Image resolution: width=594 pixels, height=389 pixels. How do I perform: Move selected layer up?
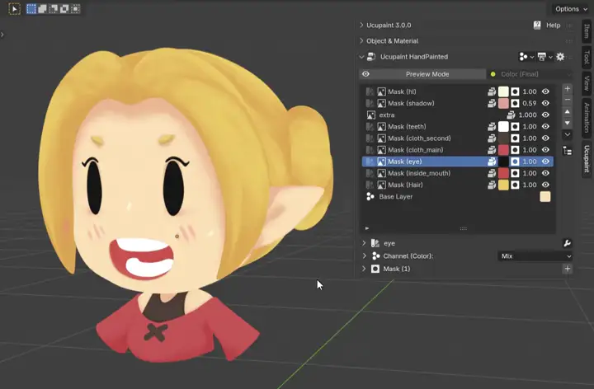pos(568,111)
